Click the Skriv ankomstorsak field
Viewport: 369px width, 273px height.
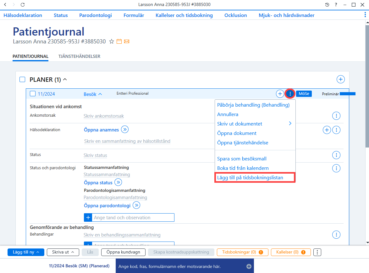[x=103, y=116]
